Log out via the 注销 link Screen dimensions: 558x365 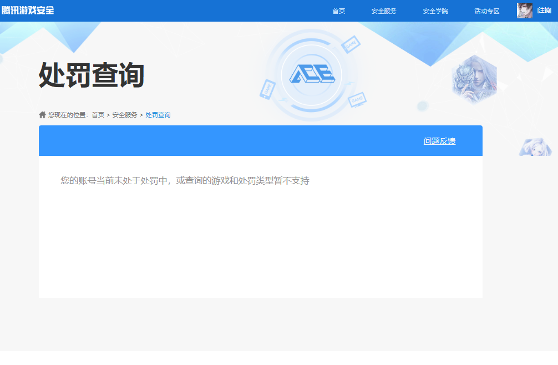[544, 11]
